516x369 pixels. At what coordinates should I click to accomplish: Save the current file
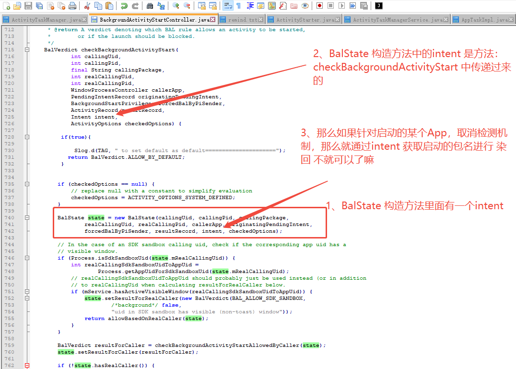click(x=28, y=6)
